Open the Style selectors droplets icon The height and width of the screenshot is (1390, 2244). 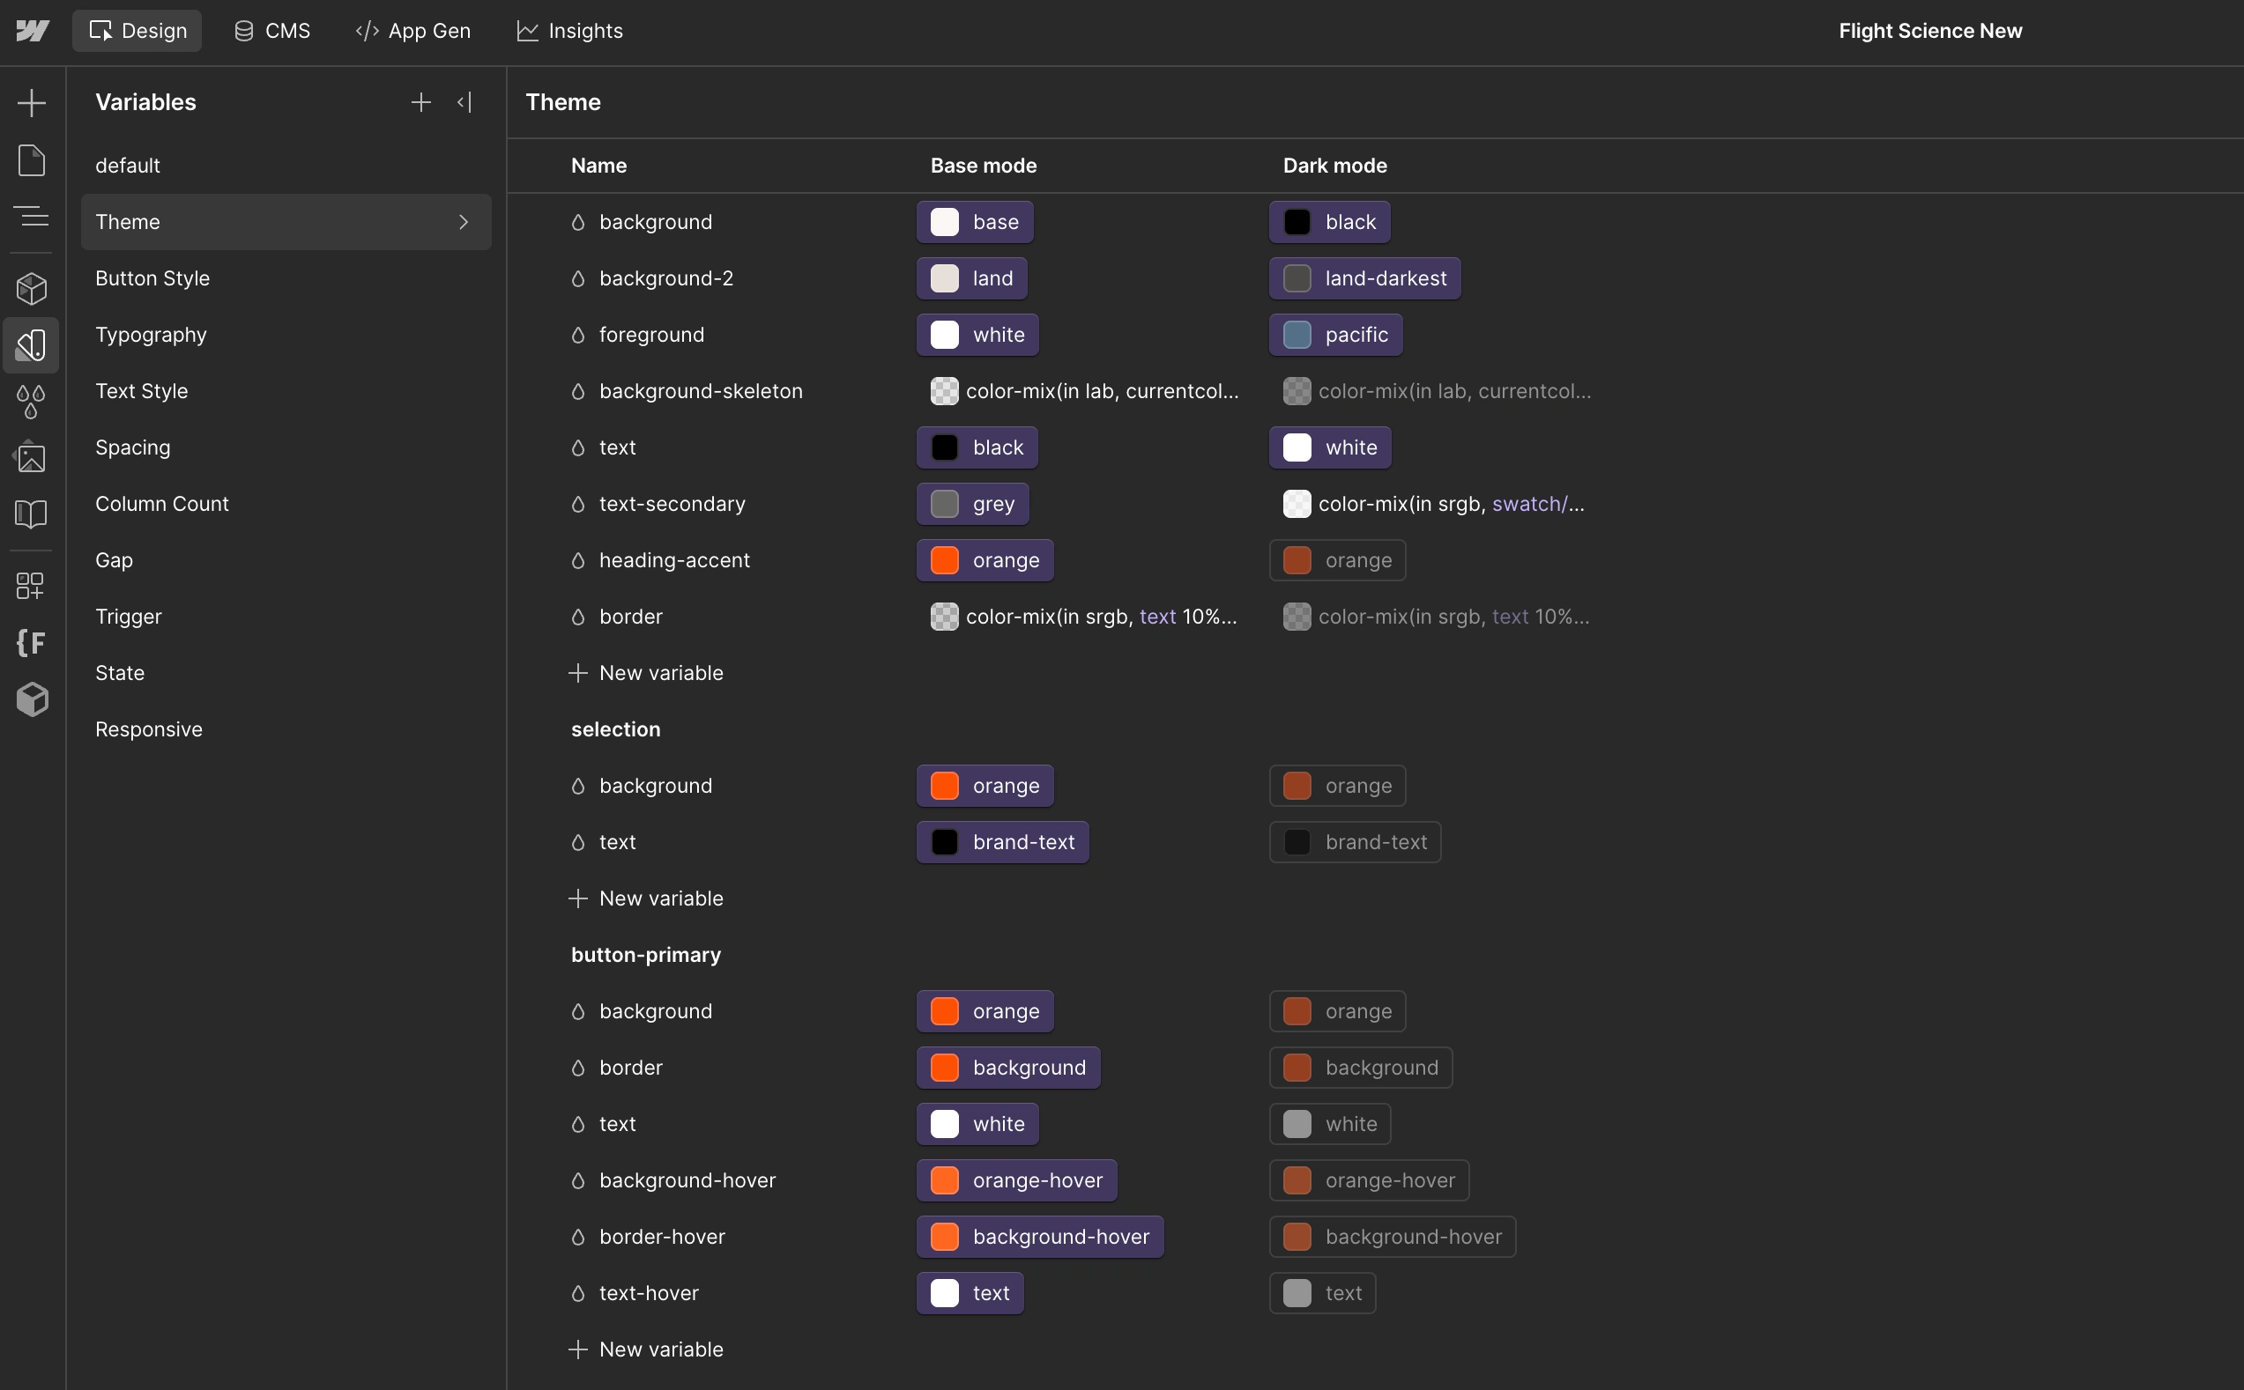(x=33, y=402)
